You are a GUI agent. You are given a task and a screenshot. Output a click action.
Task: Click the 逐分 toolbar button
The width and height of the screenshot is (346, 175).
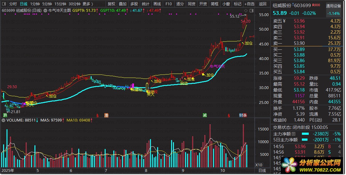pos(180,4)
